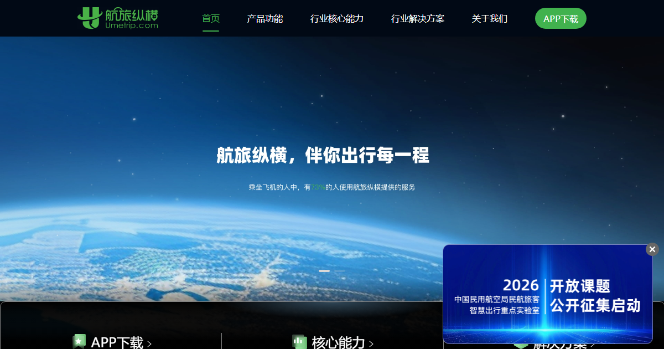The width and height of the screenshot is (664, 349).
Task: Click the green APP下载 star icon
Action: [79, 342]
